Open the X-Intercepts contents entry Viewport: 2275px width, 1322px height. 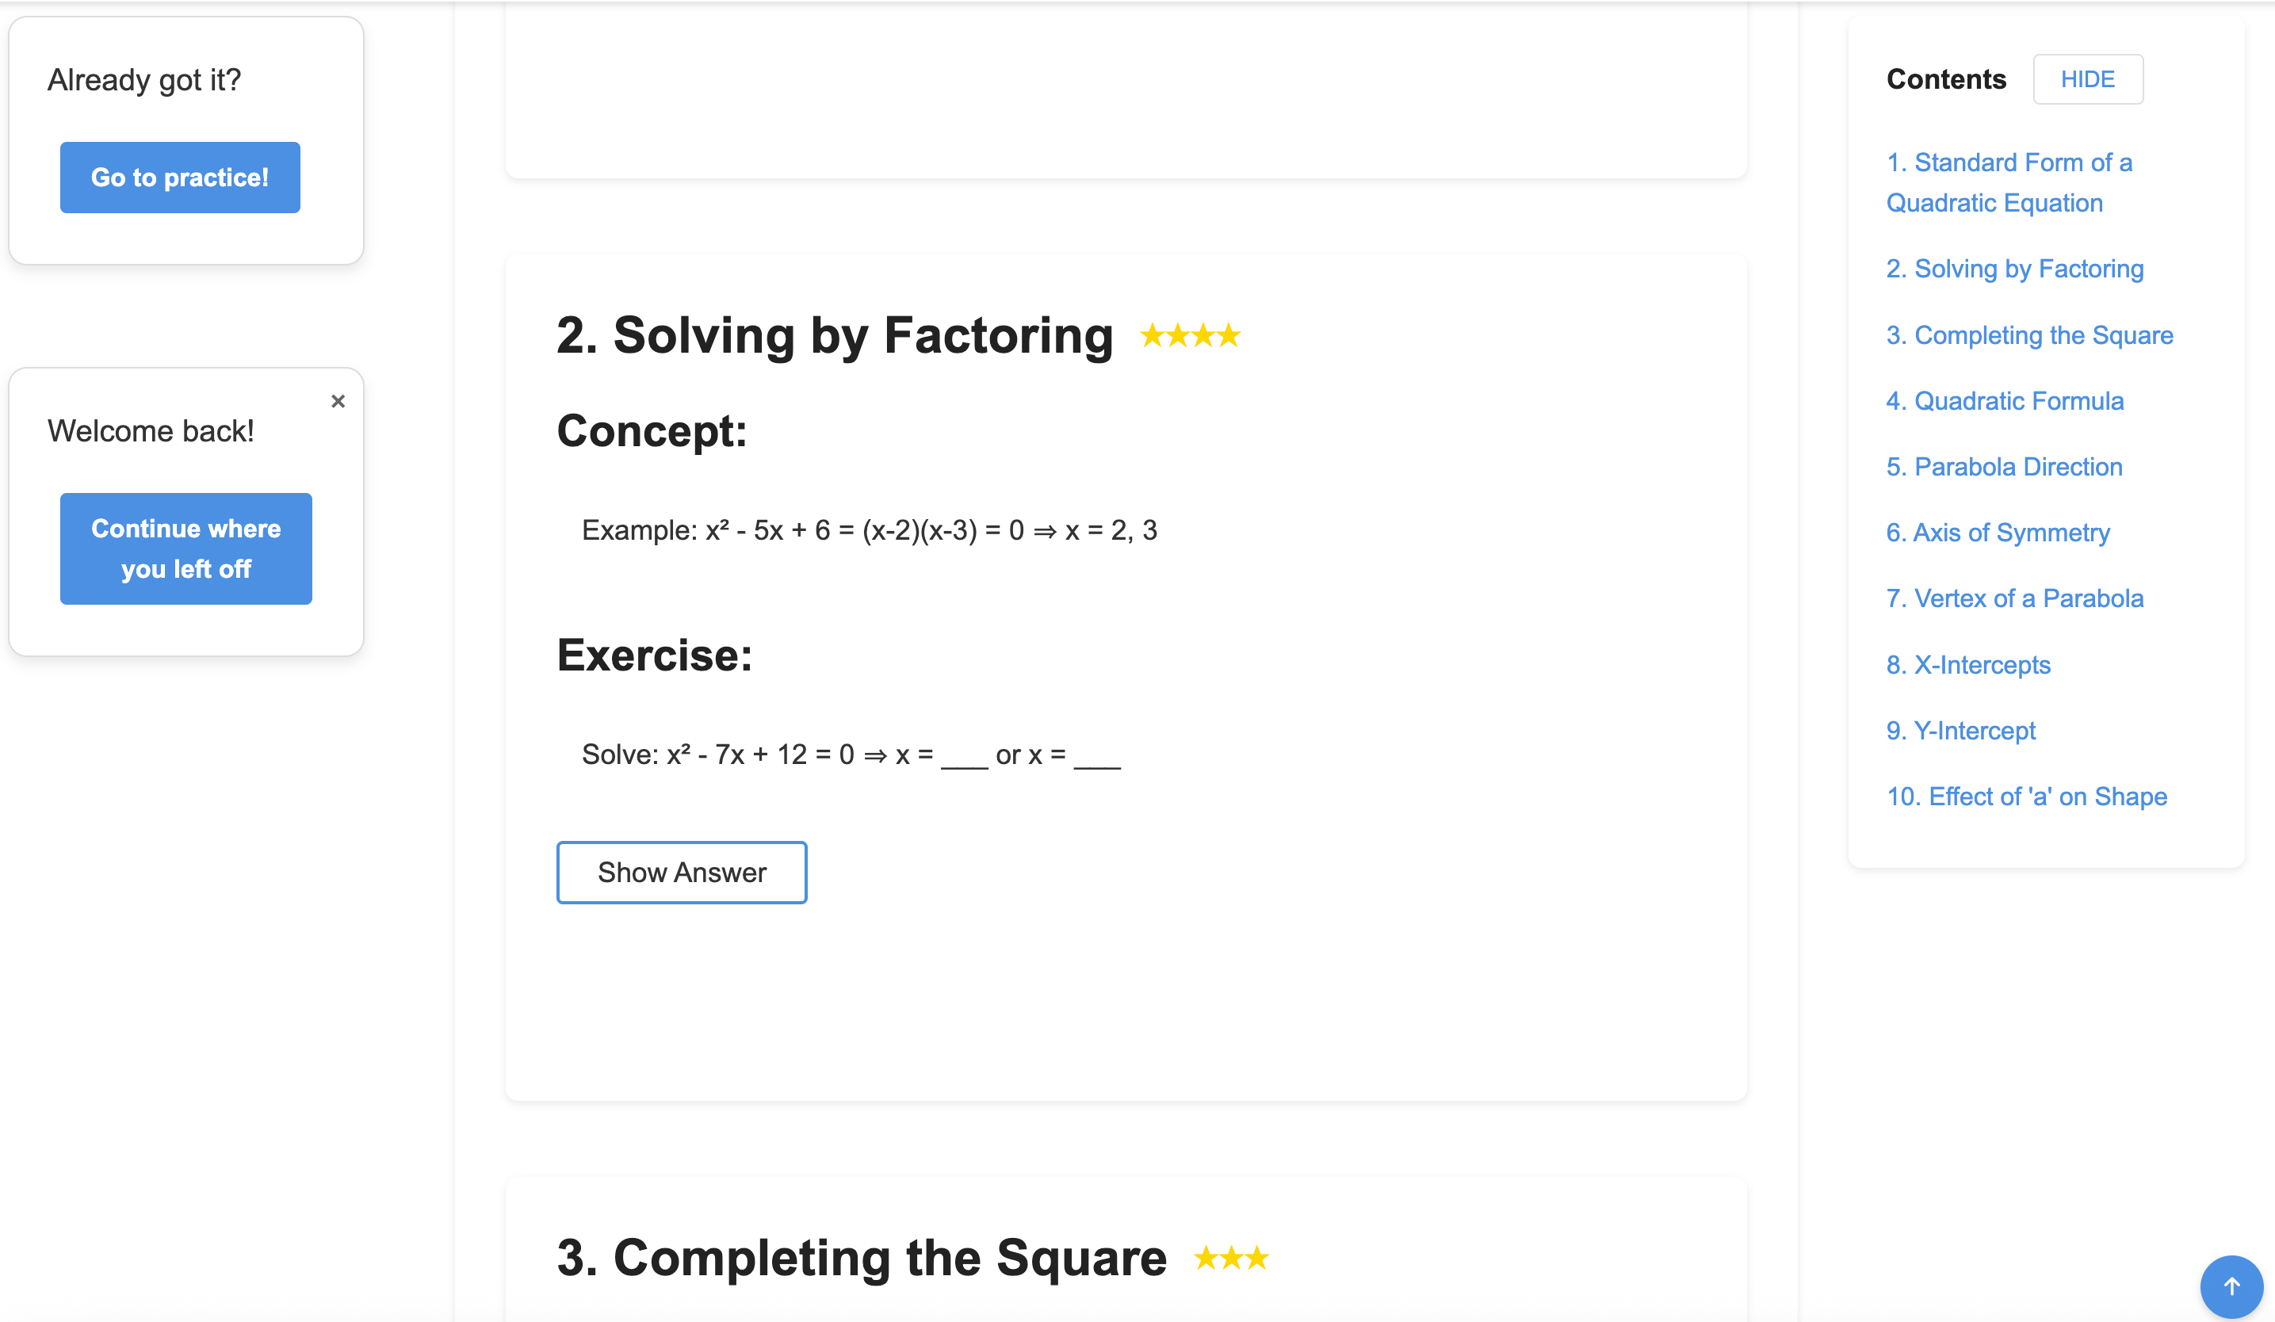click(1968, 665)
